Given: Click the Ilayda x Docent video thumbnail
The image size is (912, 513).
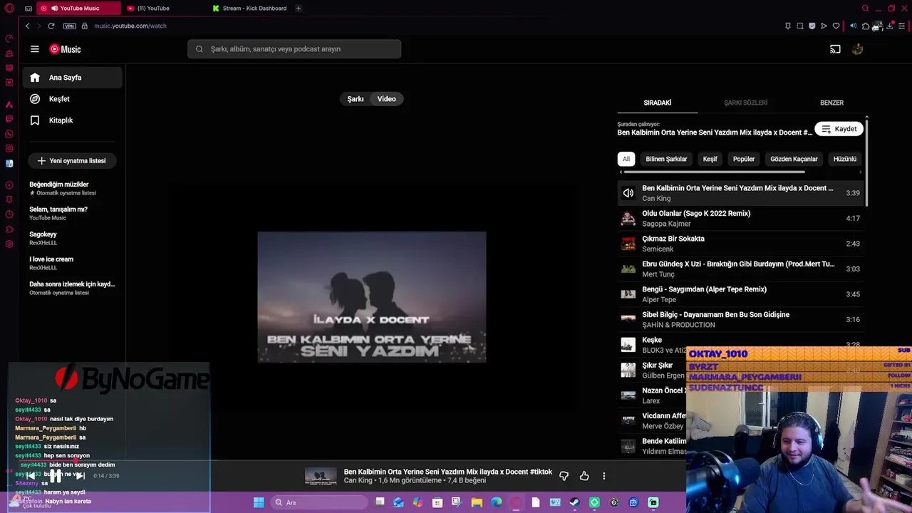Looking at the screenshot, I should click(x=372, y=297).
